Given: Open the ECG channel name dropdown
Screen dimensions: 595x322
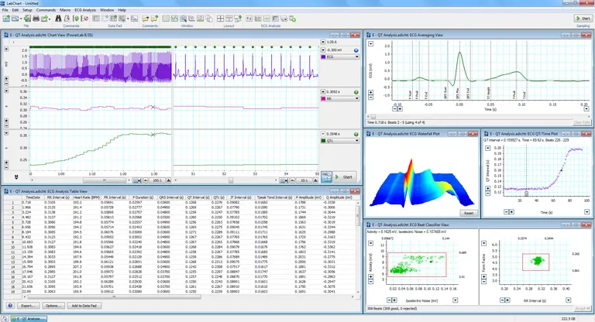Looking at the screenshot, I should (x=356, y=57).
